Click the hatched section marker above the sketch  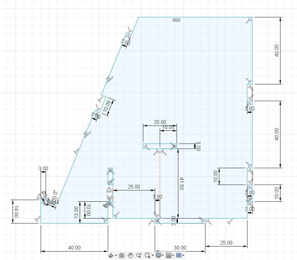pos(176,20)
